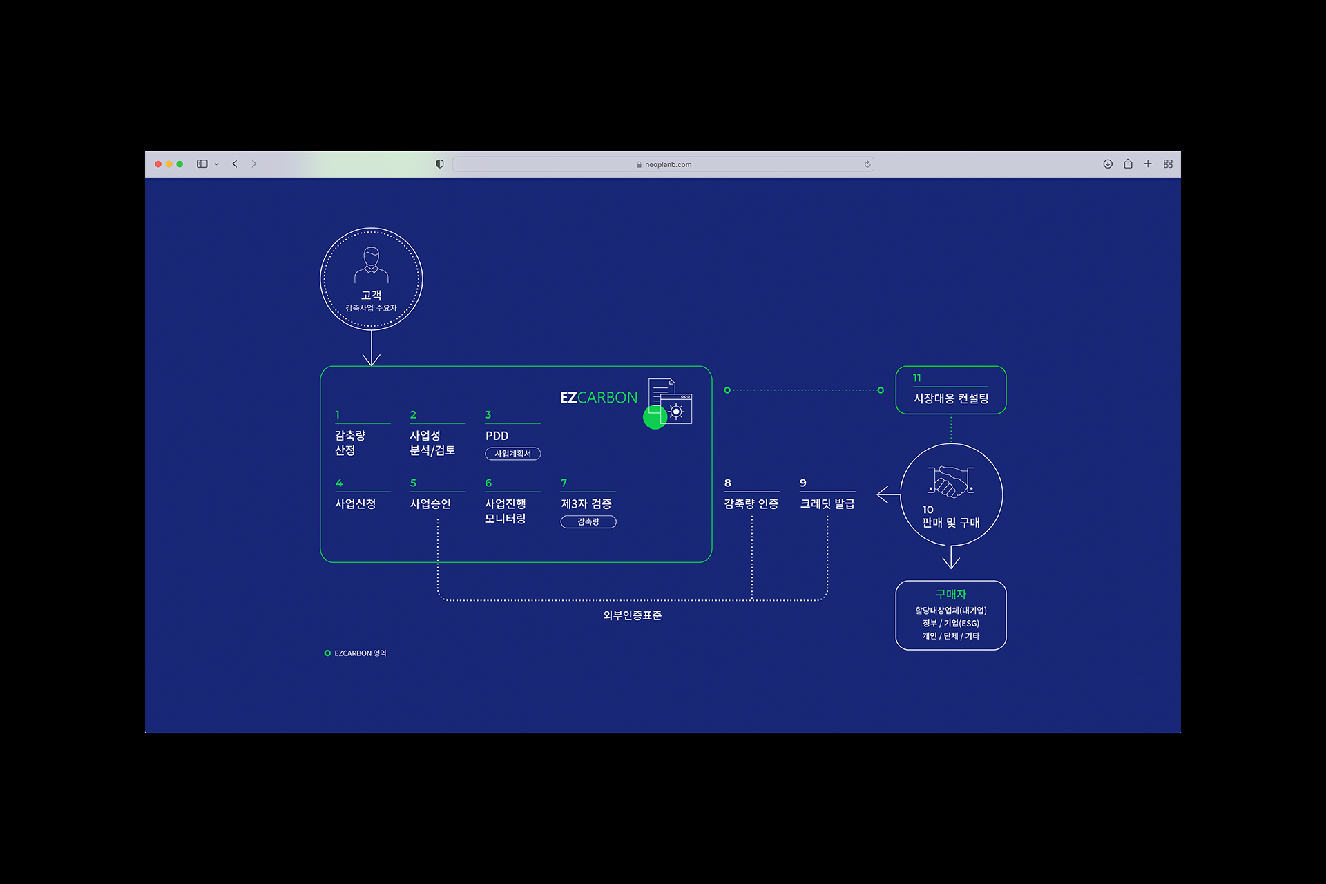Open the sidebar options dropdown chevron

(217, 164)
